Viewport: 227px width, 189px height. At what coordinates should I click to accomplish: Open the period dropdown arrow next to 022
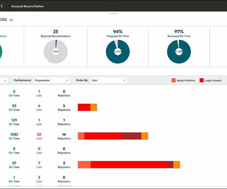click(x=11, y=20)
